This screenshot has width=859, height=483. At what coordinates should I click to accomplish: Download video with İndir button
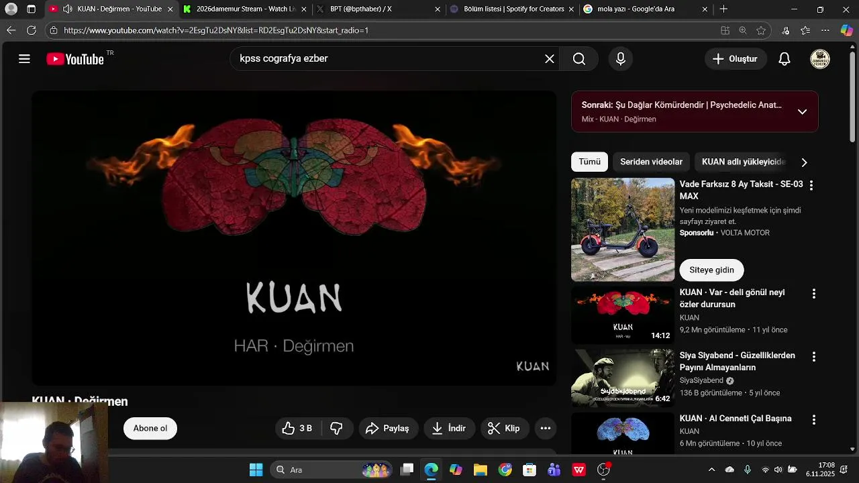coord(449,428)
